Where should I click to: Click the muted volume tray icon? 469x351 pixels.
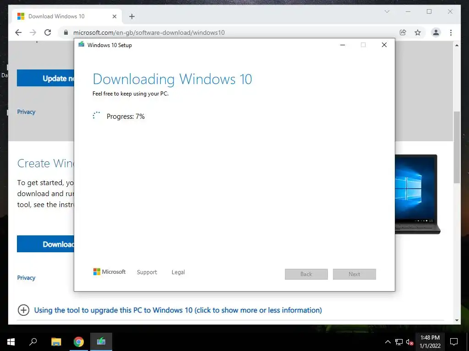tap(409, 342)
